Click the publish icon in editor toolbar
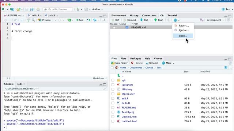Screen dimensions: 234x131 click(x=95, y=20)
